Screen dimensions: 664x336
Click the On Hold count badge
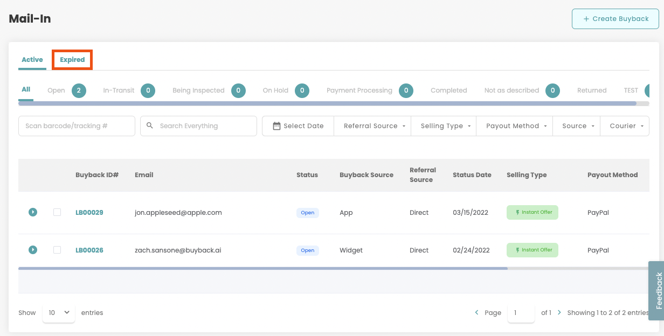click(302, 90)
